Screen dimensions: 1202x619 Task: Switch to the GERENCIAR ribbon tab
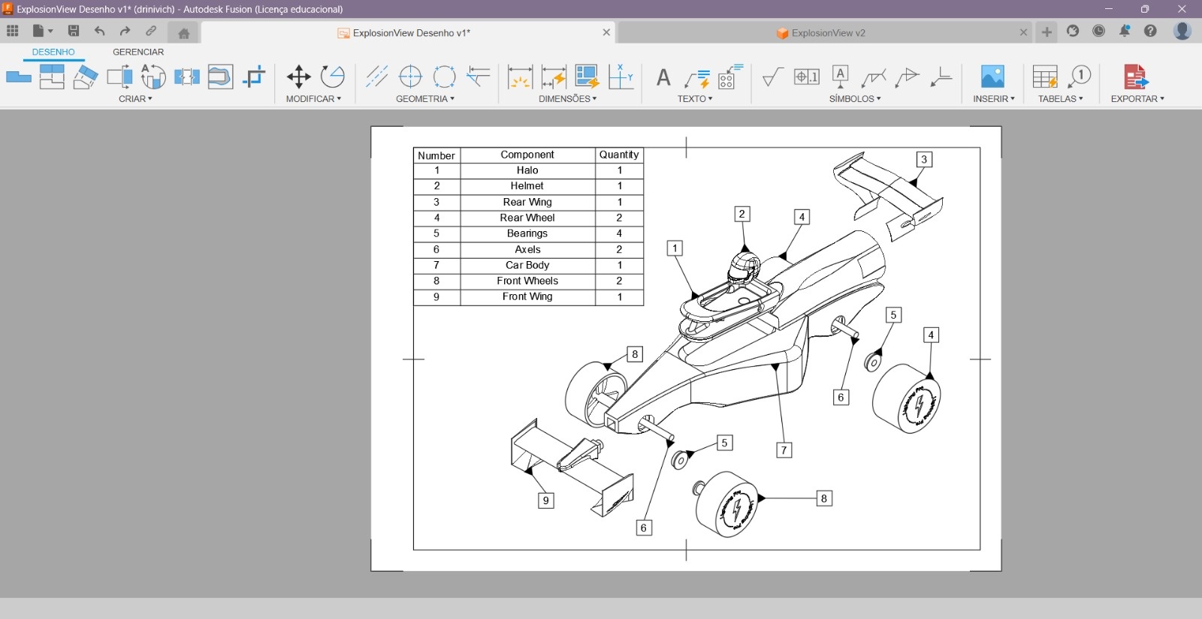click(138, 52)
